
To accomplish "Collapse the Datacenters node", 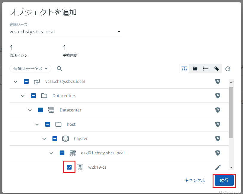I will (23, 96).
